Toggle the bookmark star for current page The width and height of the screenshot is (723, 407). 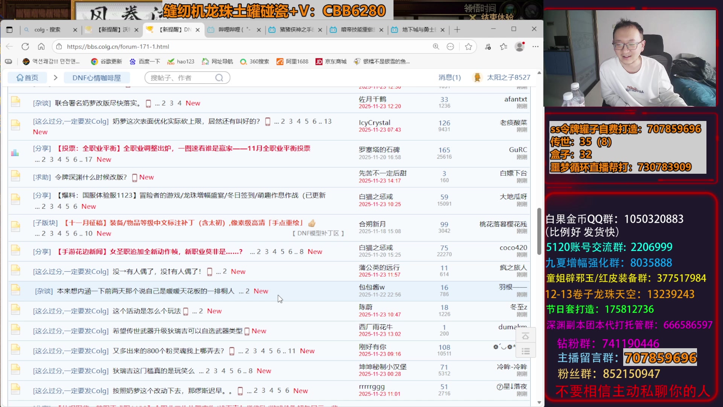[469, 46]
